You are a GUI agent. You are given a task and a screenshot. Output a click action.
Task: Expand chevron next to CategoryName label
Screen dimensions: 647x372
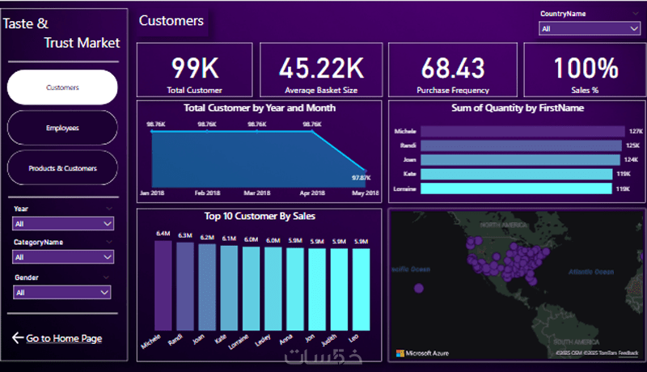[109, 242]
